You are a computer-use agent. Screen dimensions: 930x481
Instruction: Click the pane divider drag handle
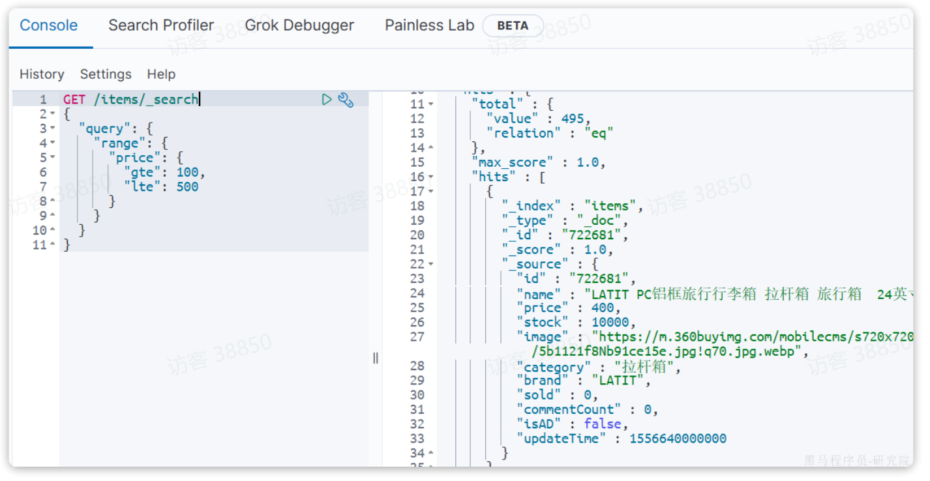pyautogui.click(x=376, y=358)
